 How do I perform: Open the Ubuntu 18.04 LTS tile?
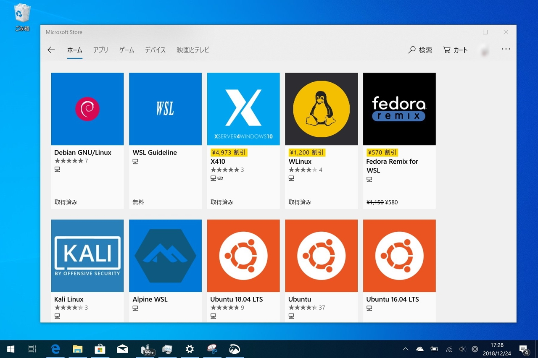pyautogui.click(x=243, y=256)
